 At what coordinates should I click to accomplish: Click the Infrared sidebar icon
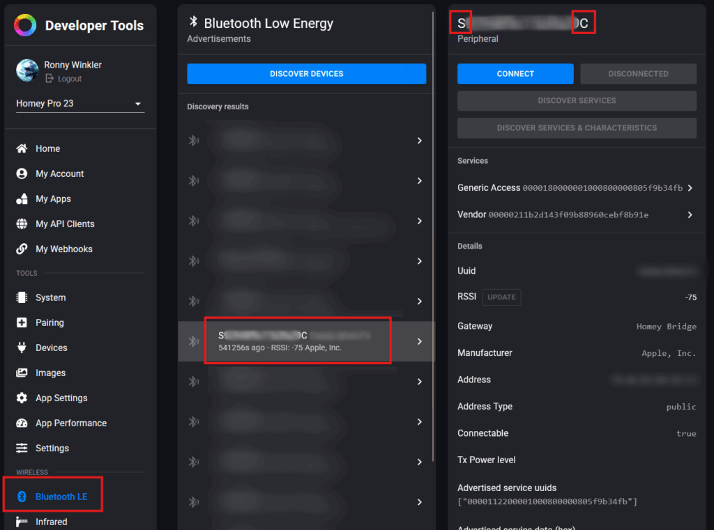22,522
